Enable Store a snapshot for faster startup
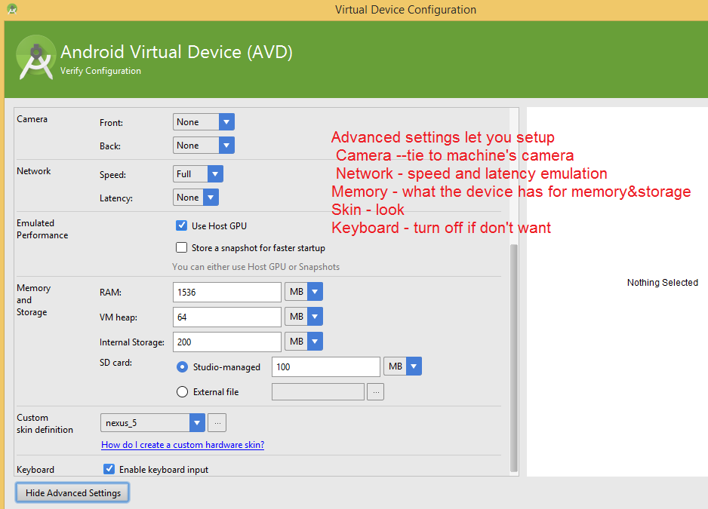Viewport: 708px width, 509px height. tap(181, 247)
